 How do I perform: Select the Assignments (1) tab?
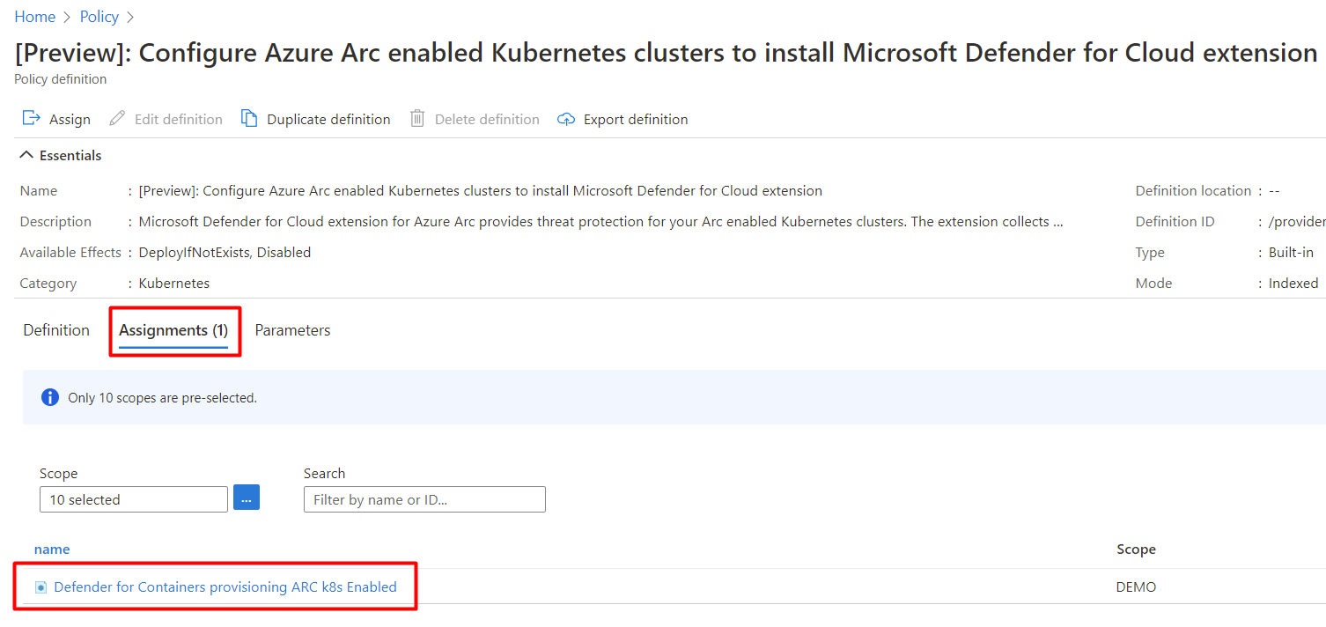pyautogui.click(x=173, y=330)
